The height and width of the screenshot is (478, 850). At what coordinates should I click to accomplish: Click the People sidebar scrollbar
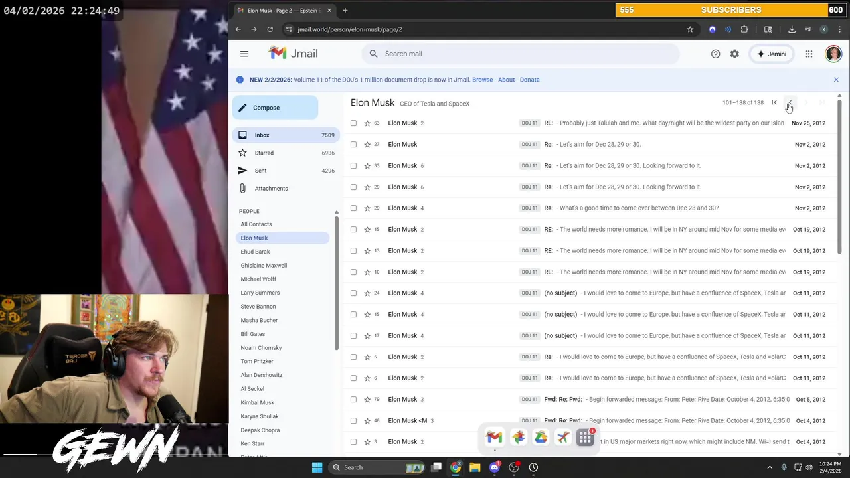[x=337, y=282]
